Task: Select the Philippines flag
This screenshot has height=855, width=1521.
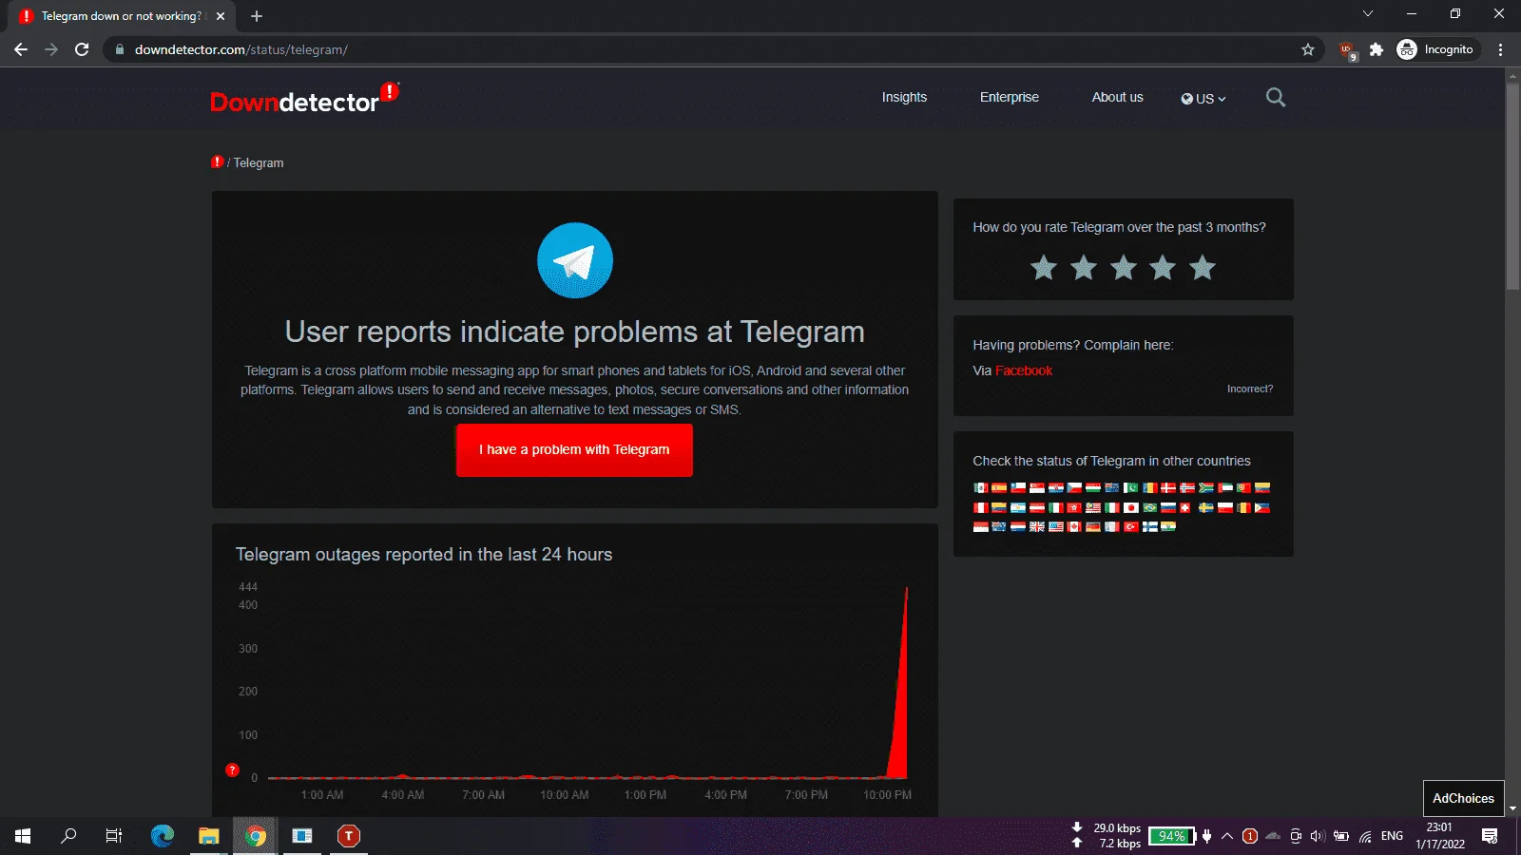Action: tap(1262, 507)
